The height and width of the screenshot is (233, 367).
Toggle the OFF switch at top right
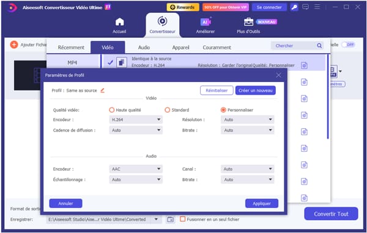(348, 45)
